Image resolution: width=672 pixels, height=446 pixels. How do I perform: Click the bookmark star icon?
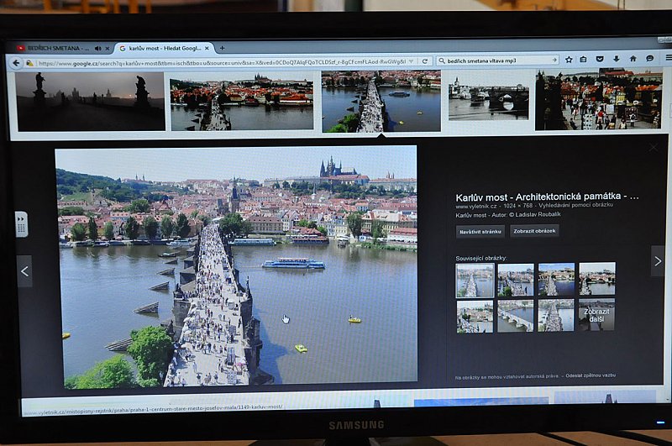pyautogui.click(x=570, y=60)
